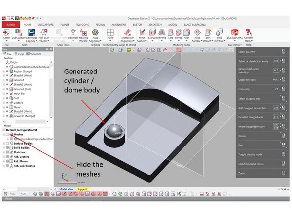Open the Interactive Alignment dropdown arrow
292x219 pixels.
click(134, 41)
